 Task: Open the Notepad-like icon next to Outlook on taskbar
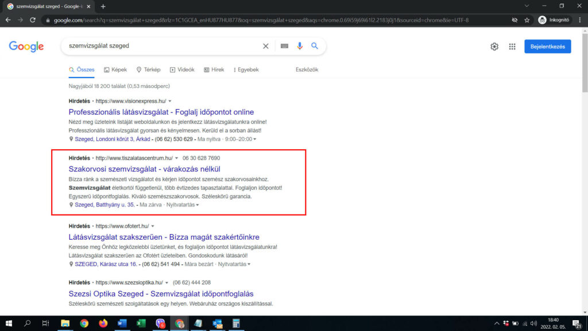click(x=198, y=323)
